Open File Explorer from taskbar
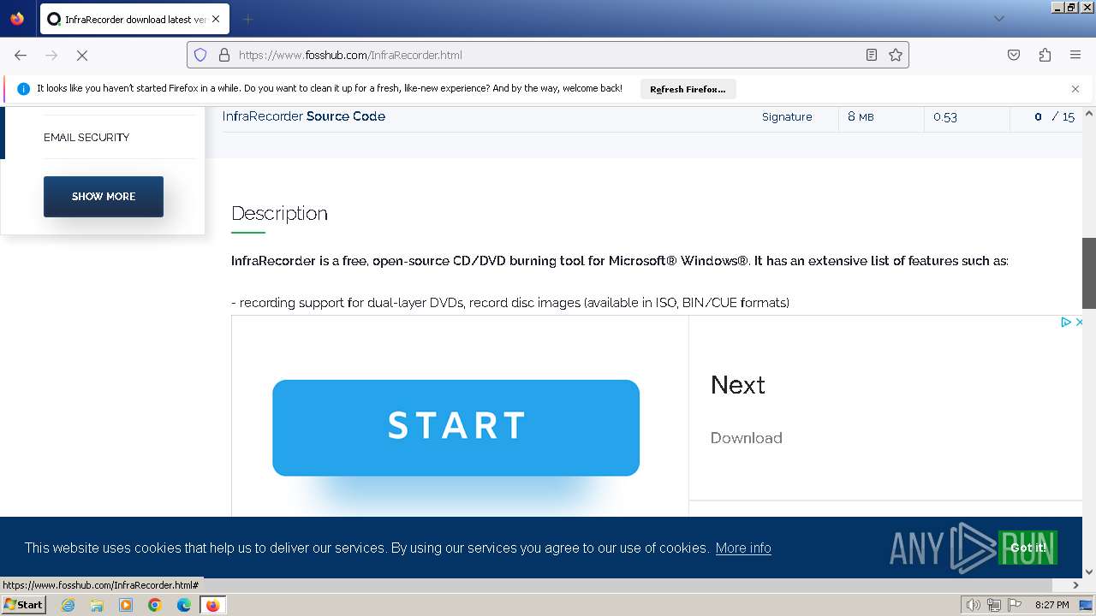1096x616 pixels. tap(97, 605)
